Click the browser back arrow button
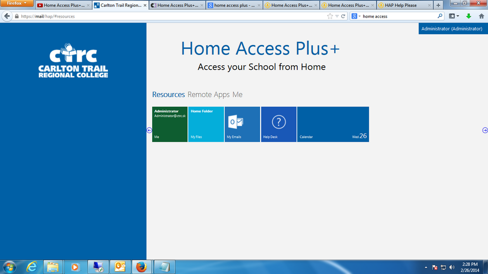Image resolution: width=488 pixels, height=274 pixels. 7,16
